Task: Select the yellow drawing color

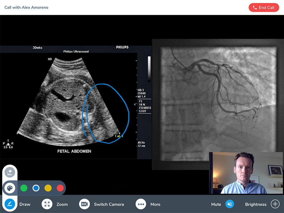Action: click(x=48, y=188)
